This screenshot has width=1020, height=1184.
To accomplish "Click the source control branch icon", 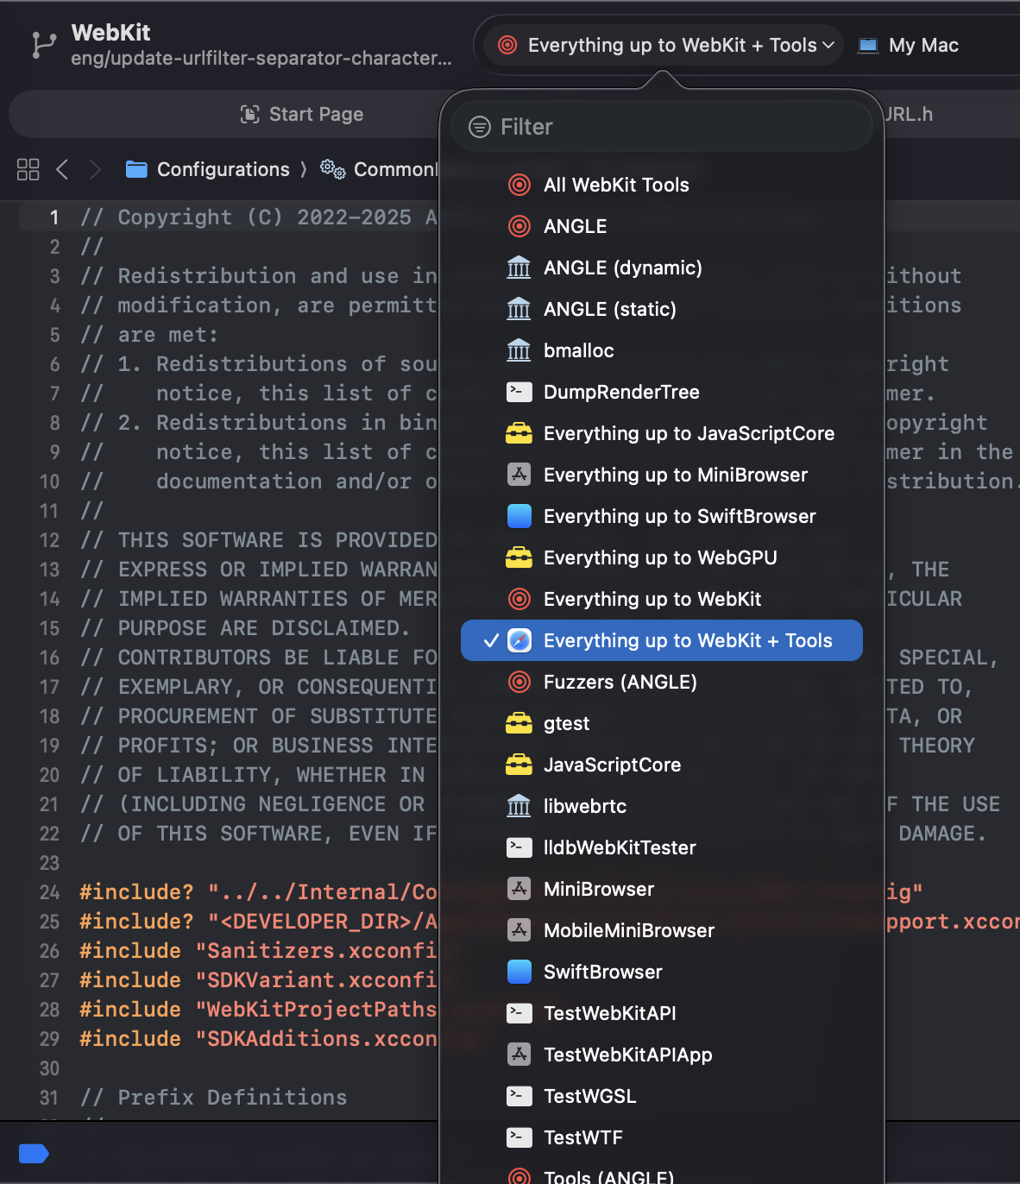I will 43,44.
